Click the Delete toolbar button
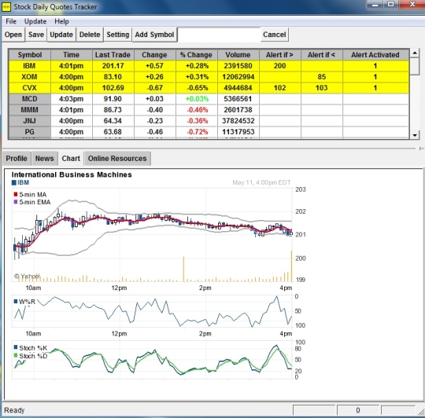 [90, 35]
